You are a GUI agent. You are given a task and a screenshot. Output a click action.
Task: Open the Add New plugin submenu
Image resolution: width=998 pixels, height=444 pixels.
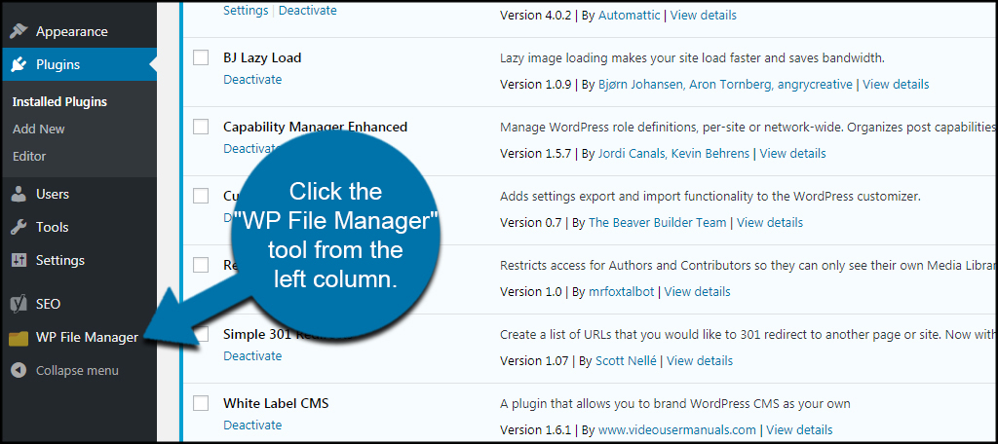tap(39, 129)
